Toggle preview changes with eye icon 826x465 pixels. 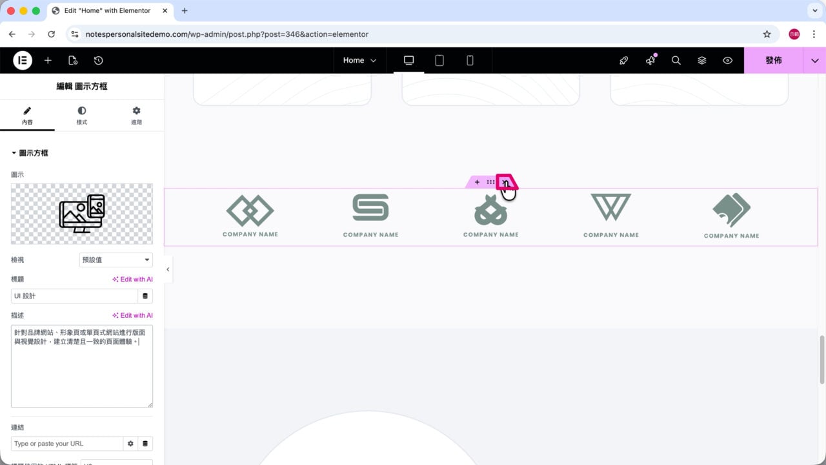click(728, 60)
